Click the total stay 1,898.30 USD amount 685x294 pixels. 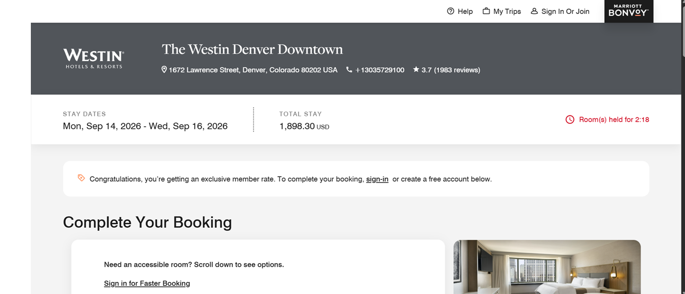pyautogui.click(x=304, y=126)
